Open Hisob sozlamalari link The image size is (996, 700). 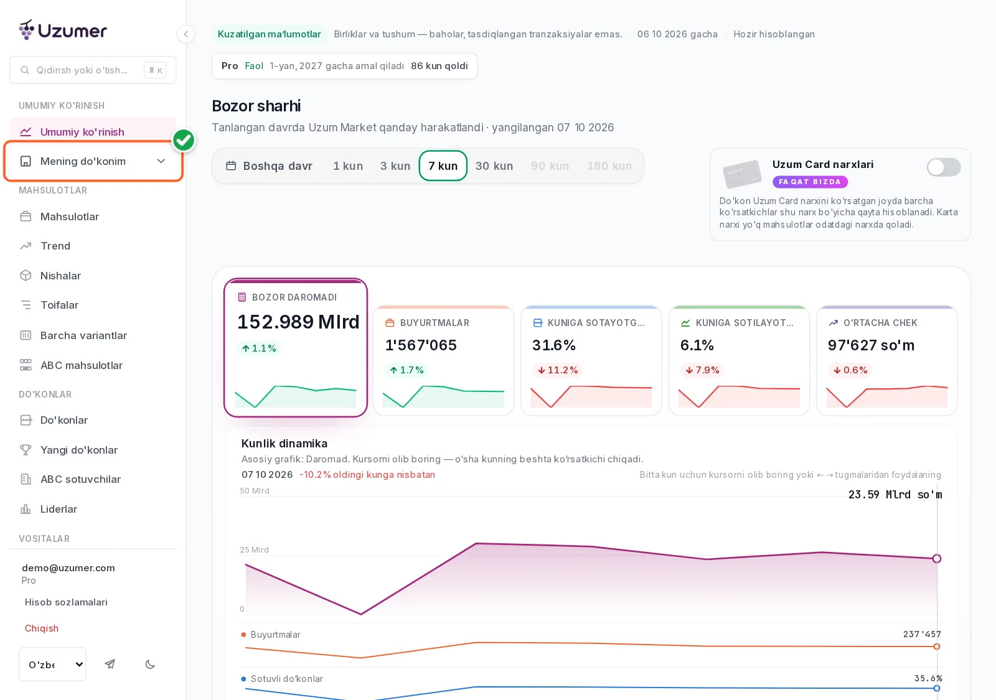66,602
